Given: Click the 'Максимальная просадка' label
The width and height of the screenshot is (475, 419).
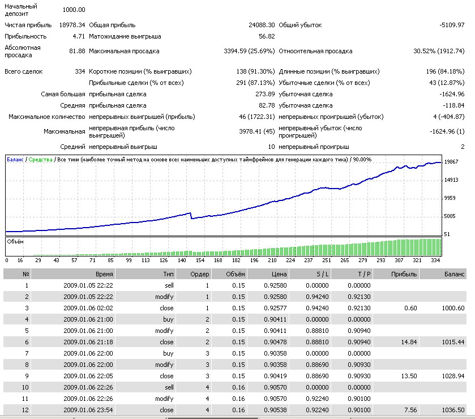Looking at the screenshot, I should 124,51.
